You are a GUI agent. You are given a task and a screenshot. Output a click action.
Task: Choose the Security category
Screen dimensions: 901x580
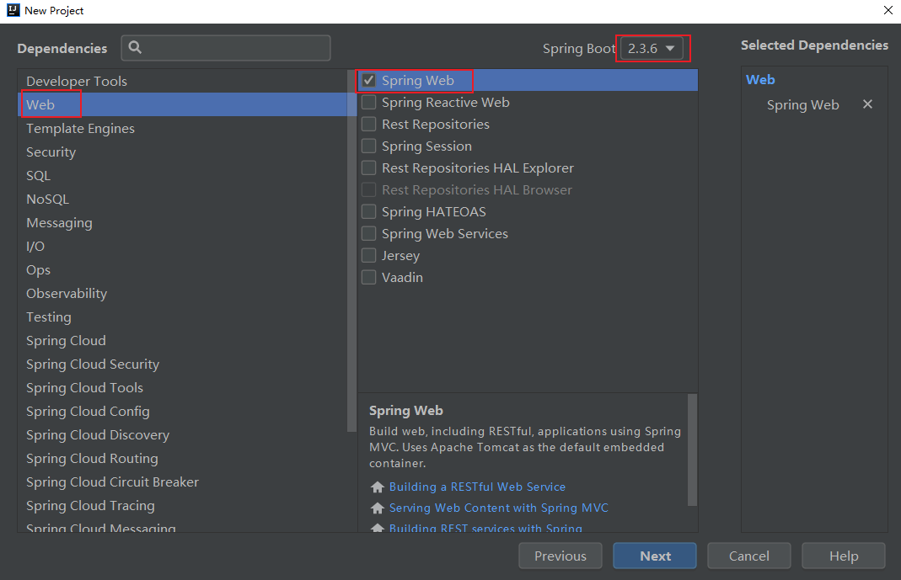click(x=183, y=152)
